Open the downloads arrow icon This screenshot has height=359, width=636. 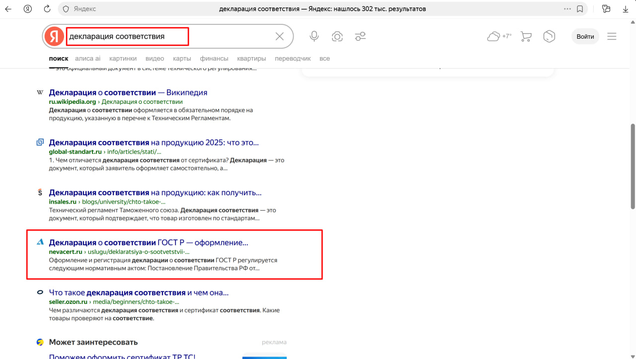click(x=625, y=9)
